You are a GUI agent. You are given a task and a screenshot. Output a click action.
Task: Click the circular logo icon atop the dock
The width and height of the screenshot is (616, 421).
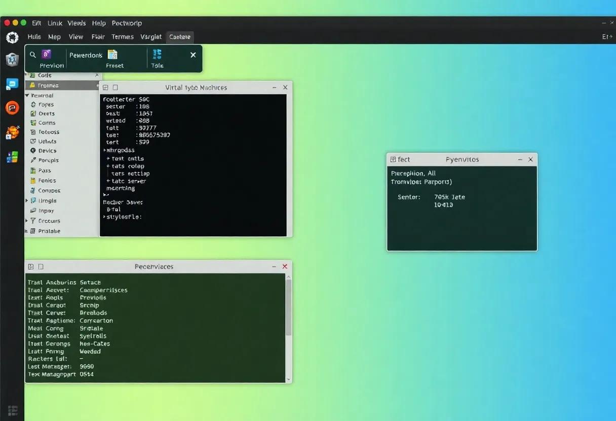coord(12,37)
